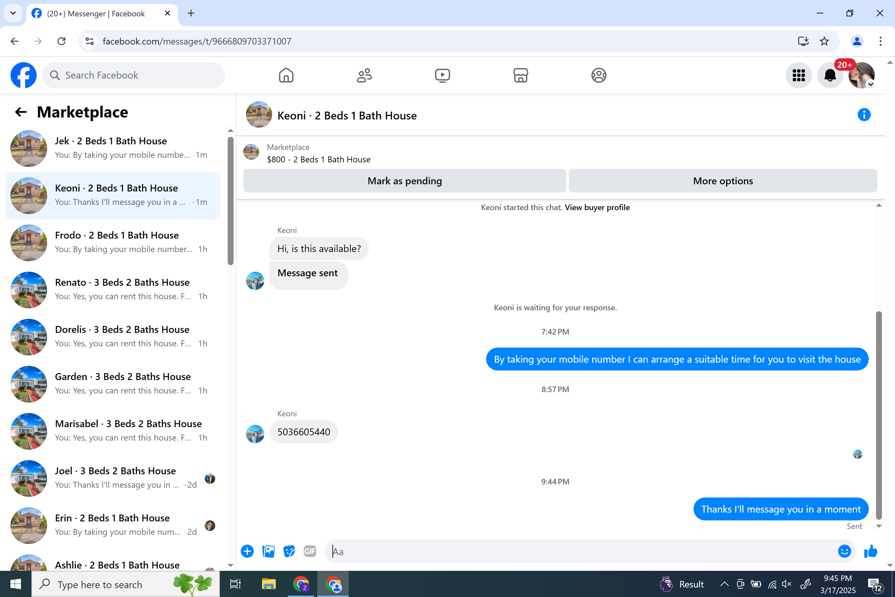This screenshot has width=895, height=597.
Task: Open the account profile picture menu
Action: tap(862, 75)
